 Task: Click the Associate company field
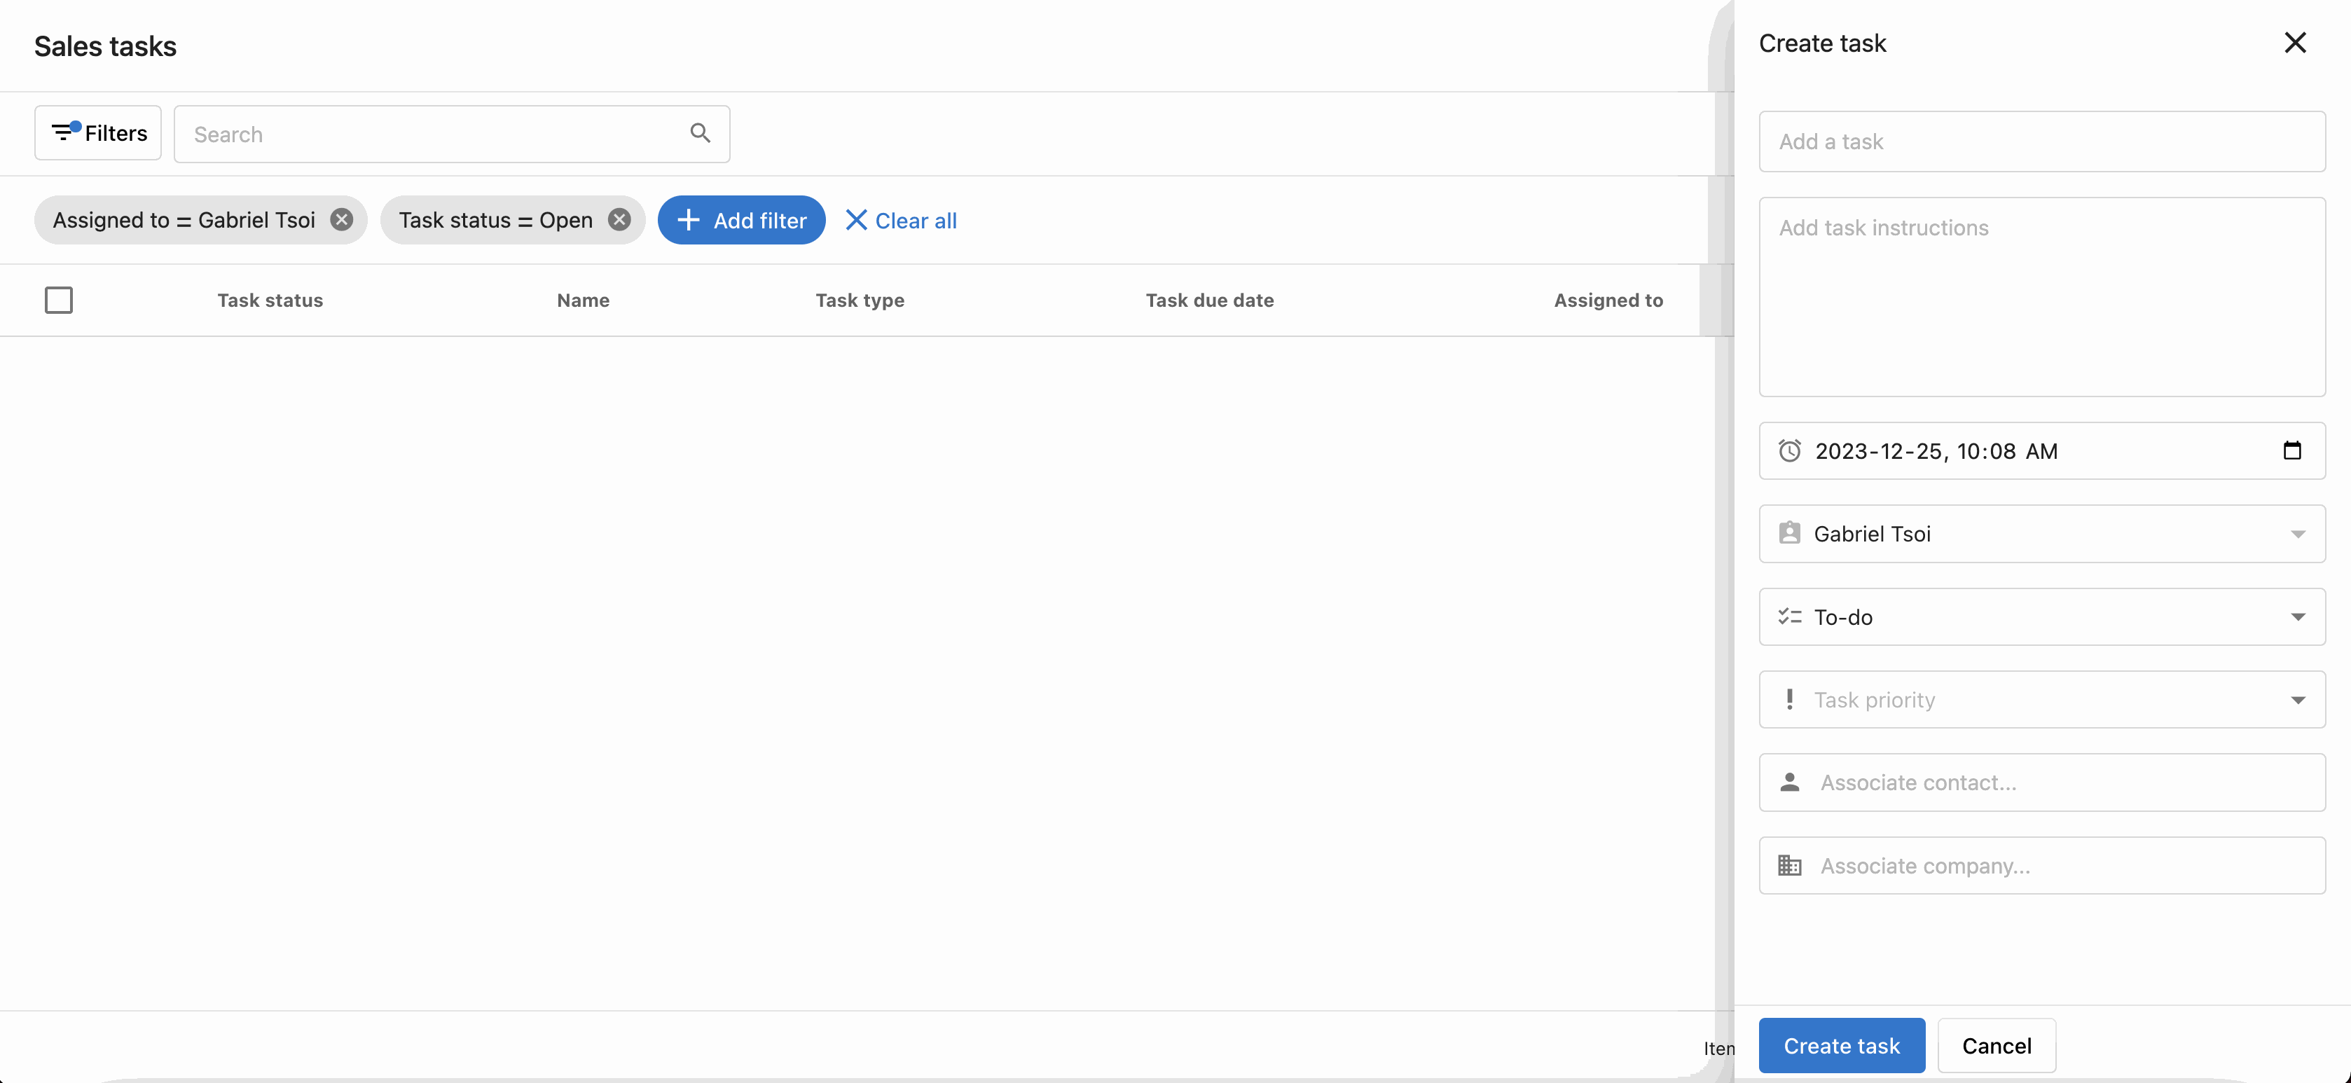2041,866
